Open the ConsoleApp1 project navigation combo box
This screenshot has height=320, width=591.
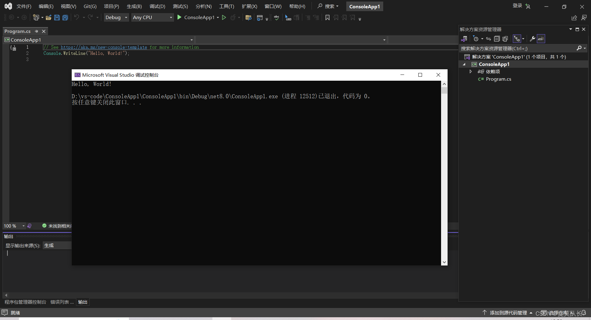pos(99,40)
